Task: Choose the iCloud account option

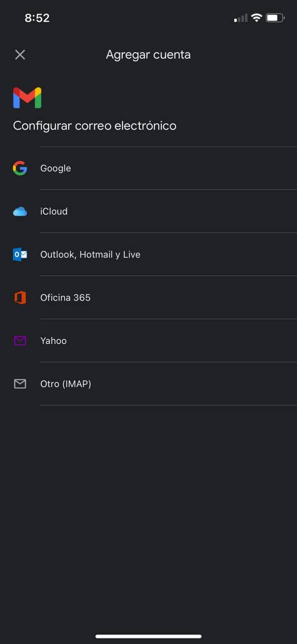Action: (x=148, y=211)
